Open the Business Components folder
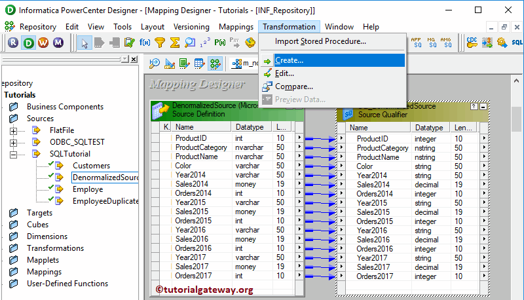524x300 pixels. [x=65, y=107]
